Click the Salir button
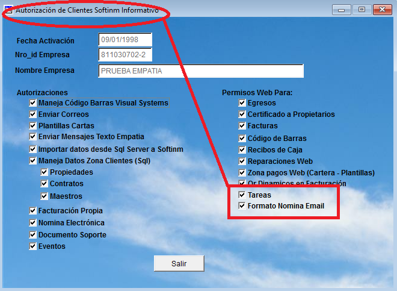 (179, 264)
